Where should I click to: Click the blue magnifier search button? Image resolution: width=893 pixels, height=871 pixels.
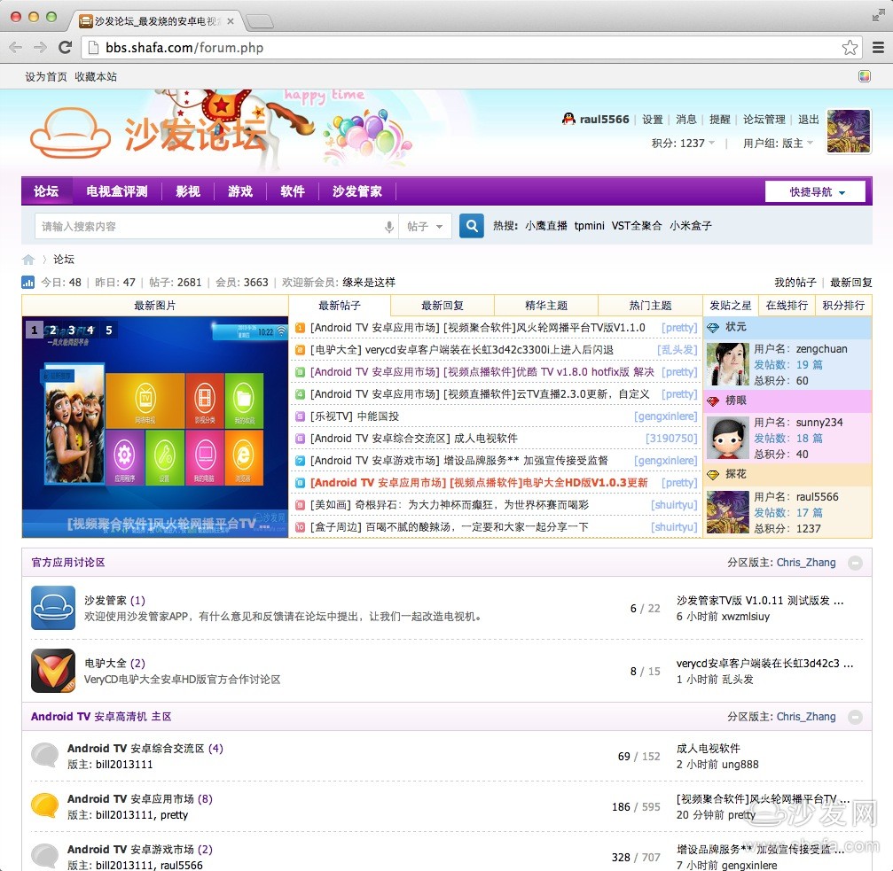[x=472, y=226]
